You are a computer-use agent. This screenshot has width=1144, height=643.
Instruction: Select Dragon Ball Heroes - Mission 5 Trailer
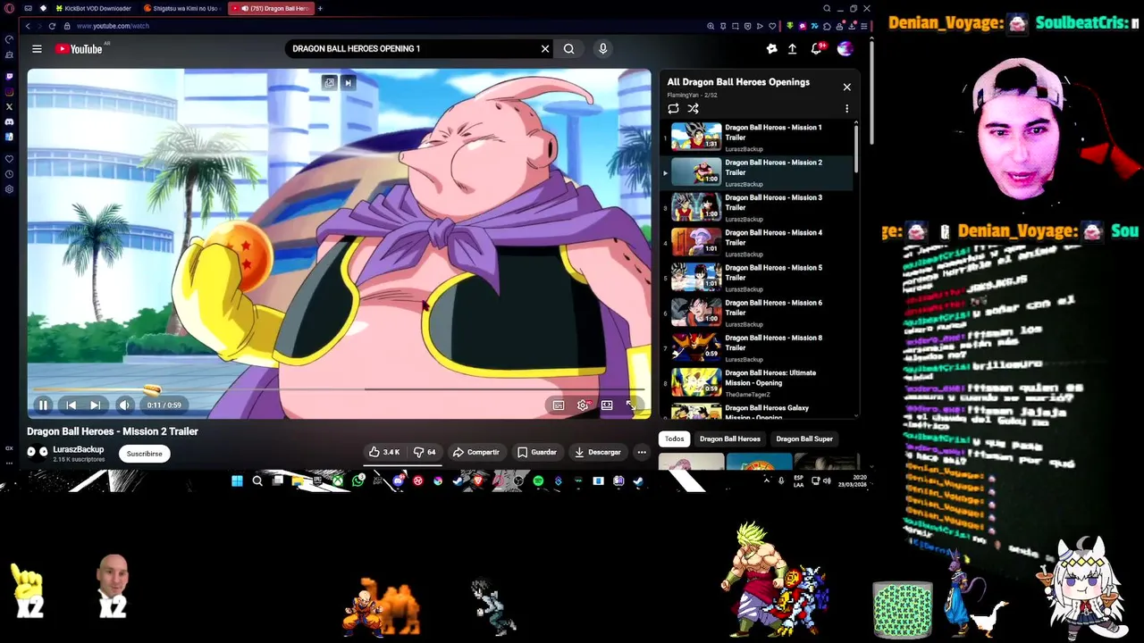coord(758,278)
